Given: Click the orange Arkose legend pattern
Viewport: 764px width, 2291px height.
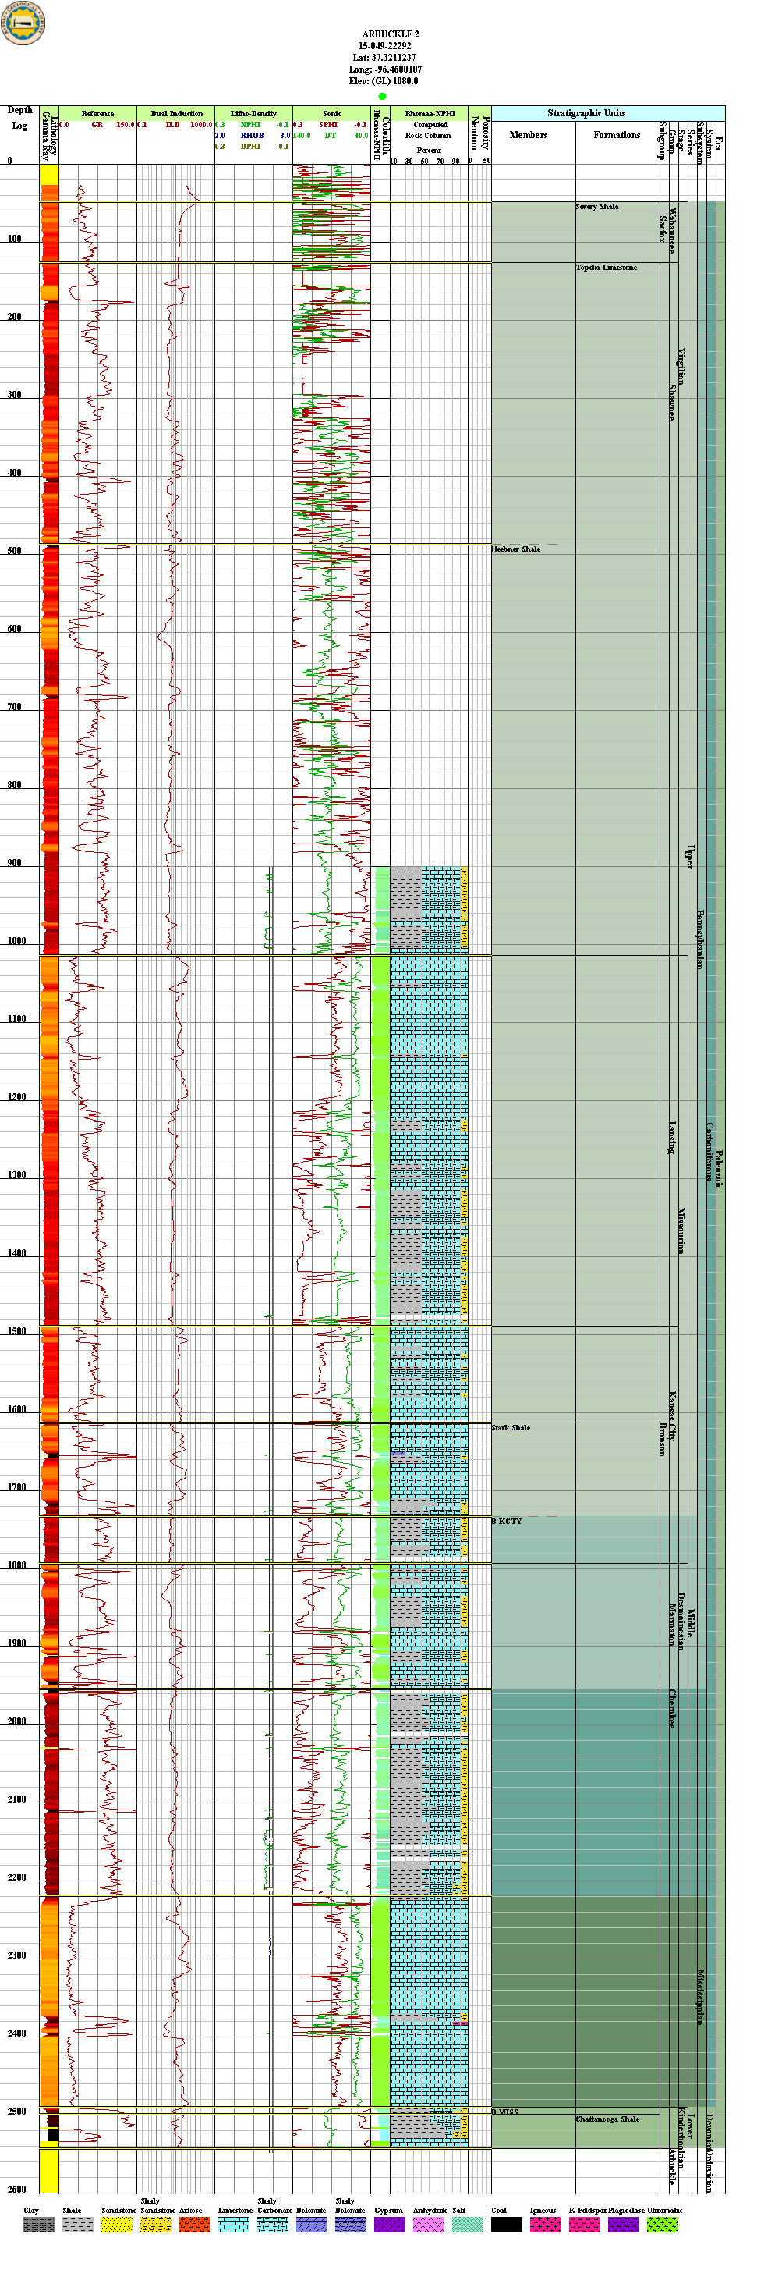Looking at the screenshot, I should [195, 2225].
